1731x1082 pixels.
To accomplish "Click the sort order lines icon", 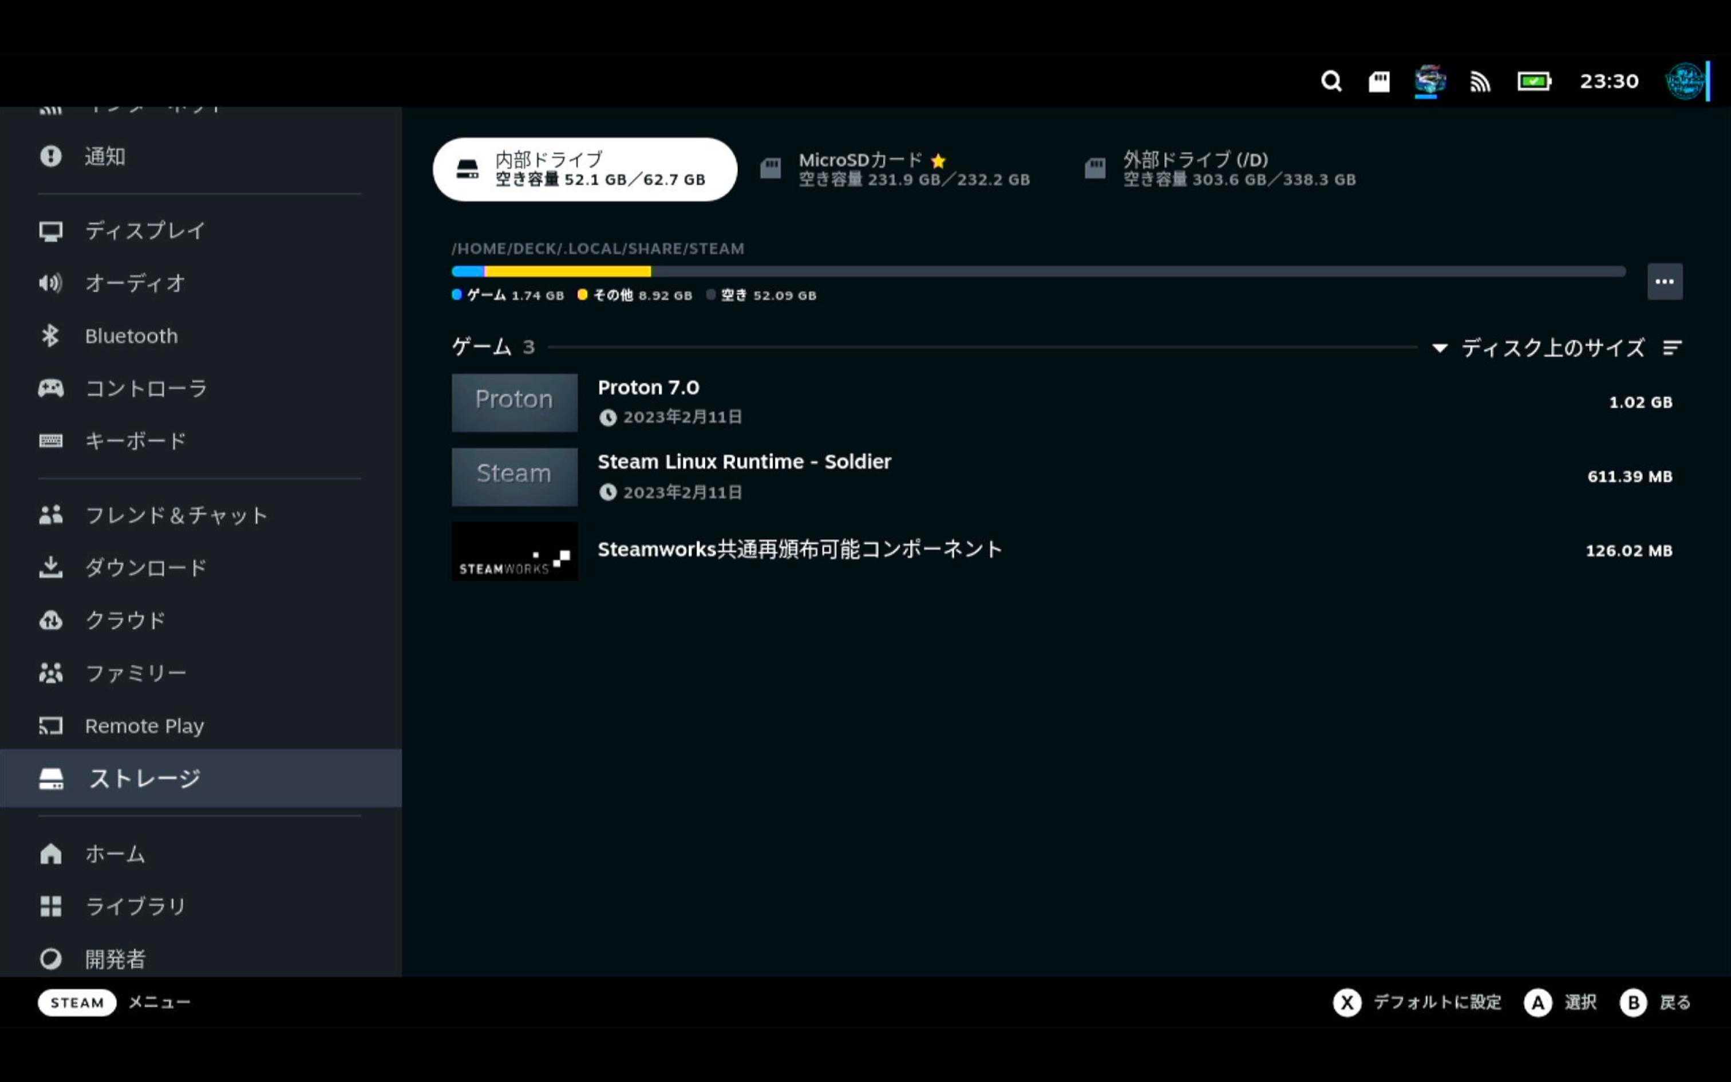I will pyautogui.click(x=1671, y=348).
